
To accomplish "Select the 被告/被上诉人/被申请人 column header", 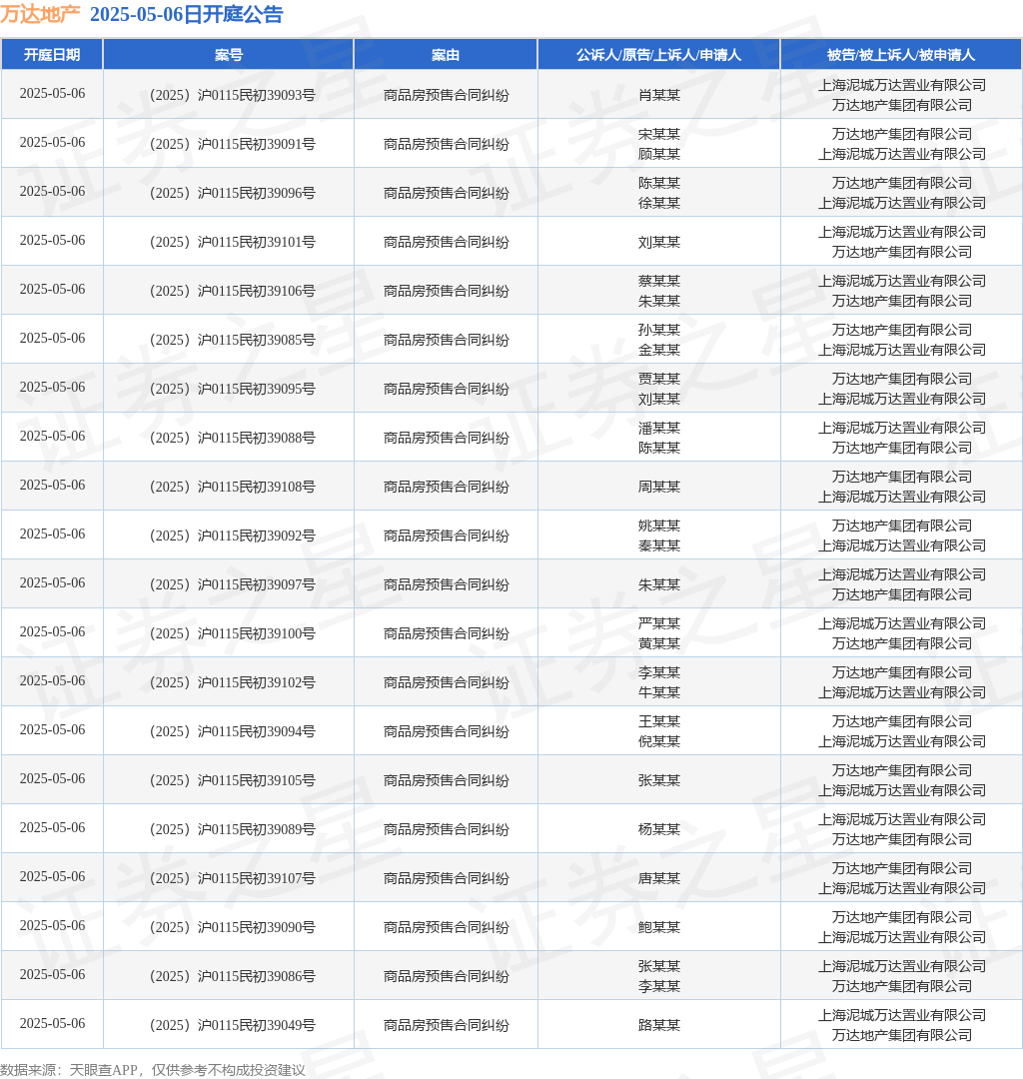I will pyautogui.click(x=901, y=54).
